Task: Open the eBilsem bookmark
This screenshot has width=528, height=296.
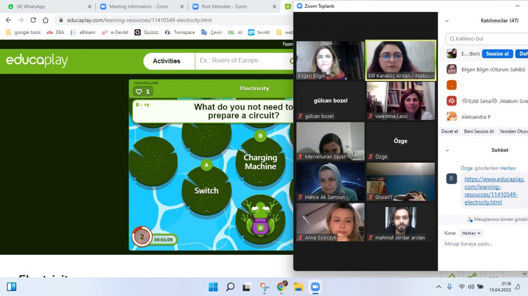Action: tap(83, 32)
